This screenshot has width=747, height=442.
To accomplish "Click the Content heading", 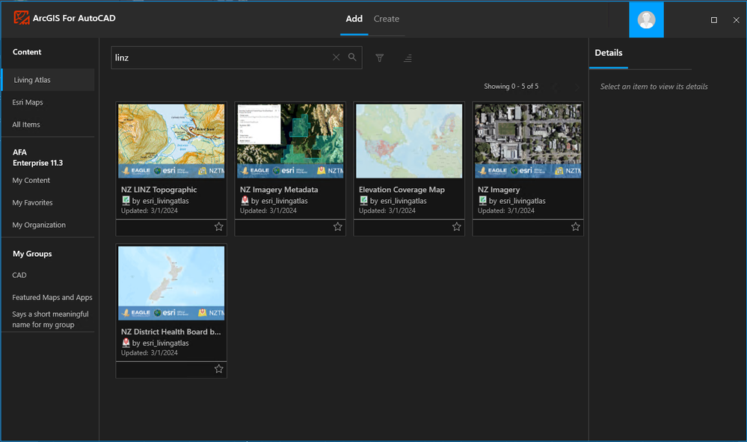I will click(27, 52).
